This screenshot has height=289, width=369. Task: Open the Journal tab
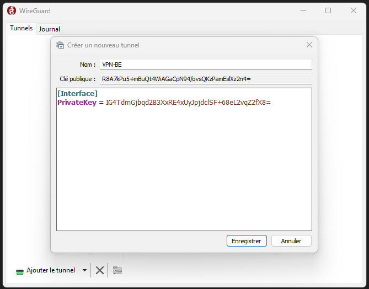[x=50, y=29]
